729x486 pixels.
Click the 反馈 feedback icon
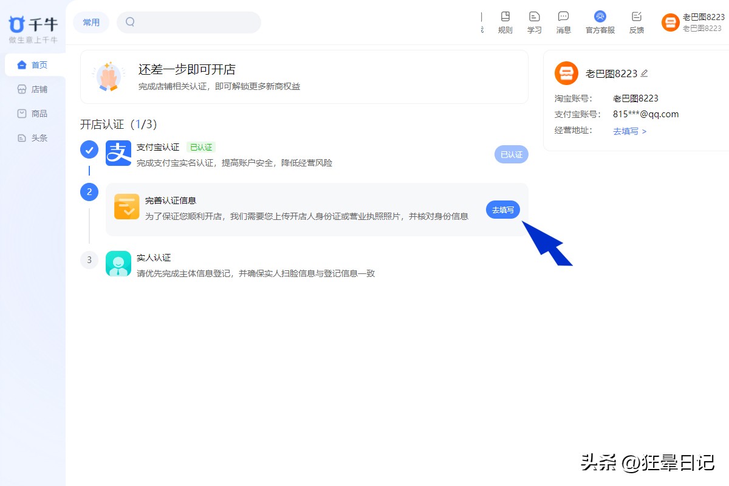click(x=636, y=18)
